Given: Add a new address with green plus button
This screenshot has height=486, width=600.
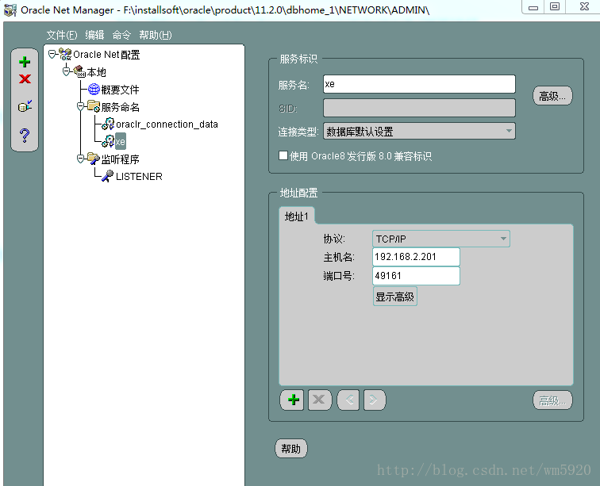Looking at the screenshot, I should (293, 400).
